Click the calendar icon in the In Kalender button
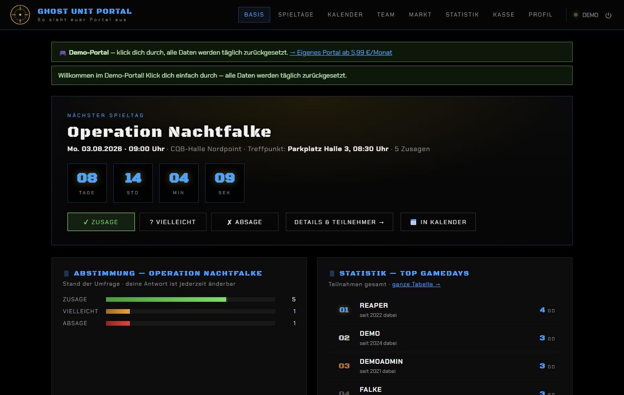Screen dimensions: 624x395 click(x=413, y=222)
